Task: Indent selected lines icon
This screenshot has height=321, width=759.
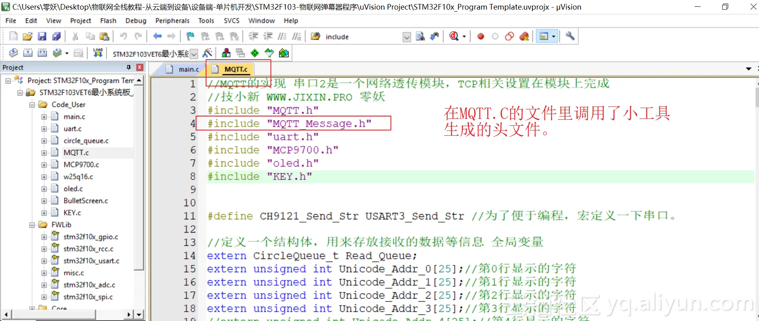Action: pos(253,36)
